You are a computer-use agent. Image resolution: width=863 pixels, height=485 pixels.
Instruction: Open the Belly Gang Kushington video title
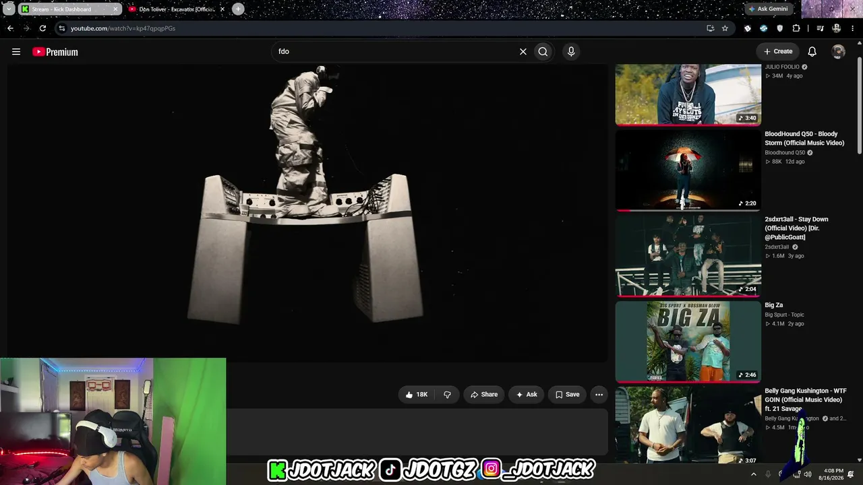(806, 399)
